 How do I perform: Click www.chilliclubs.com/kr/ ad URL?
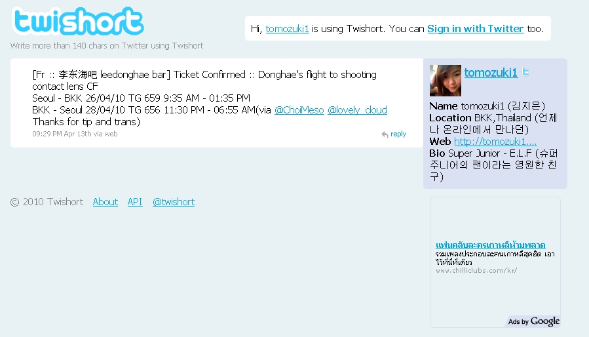476,270
